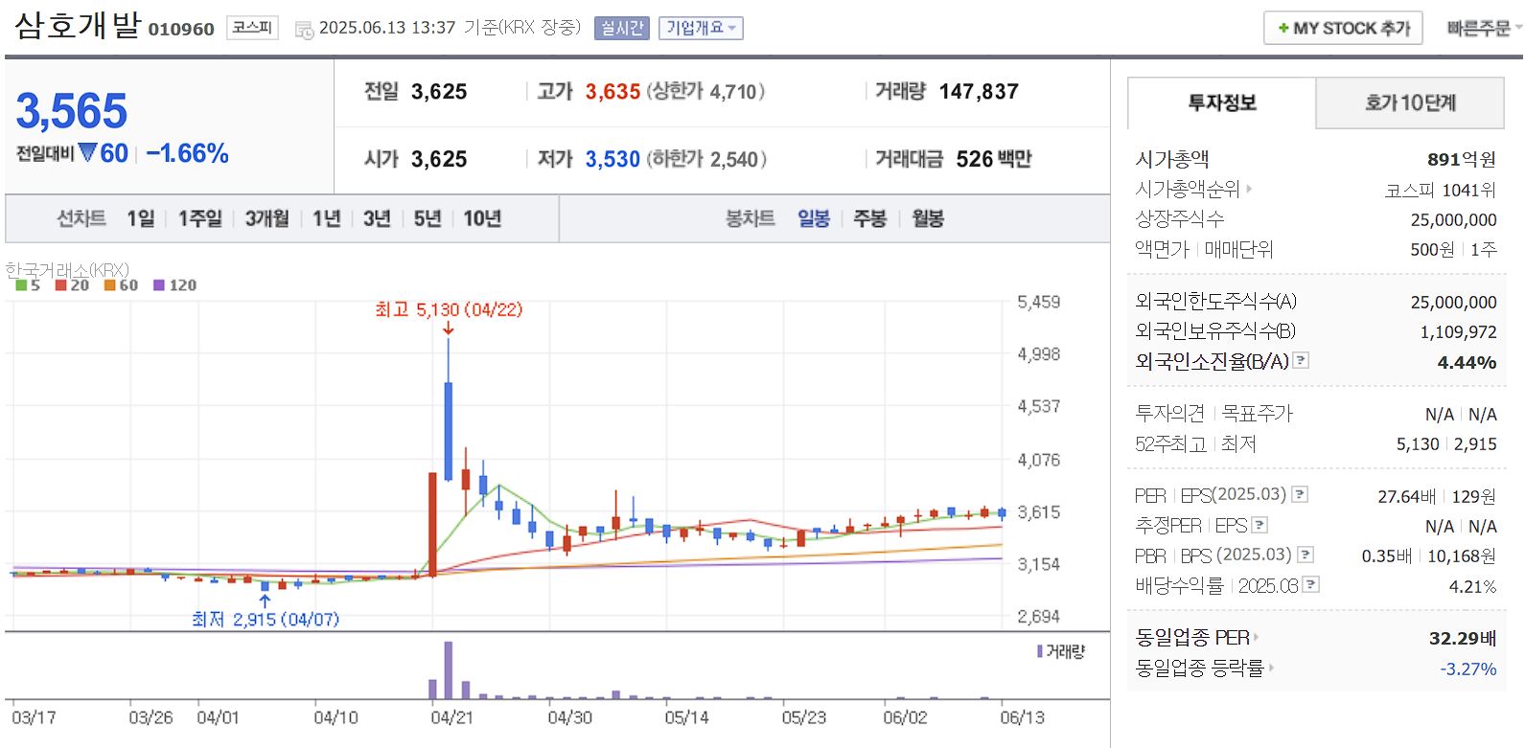Switch to the 투자정보 tab

1222,102
